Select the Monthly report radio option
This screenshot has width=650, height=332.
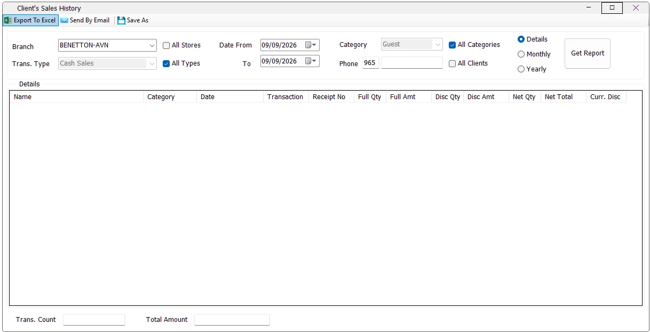pyautogui.click(x=521, y=54)
